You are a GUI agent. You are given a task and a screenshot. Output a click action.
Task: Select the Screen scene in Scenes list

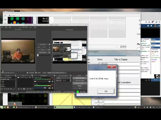(8, 85)
